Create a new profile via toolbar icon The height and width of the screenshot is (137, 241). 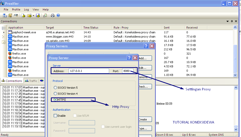pyautogui.click(x=23, y=15)
